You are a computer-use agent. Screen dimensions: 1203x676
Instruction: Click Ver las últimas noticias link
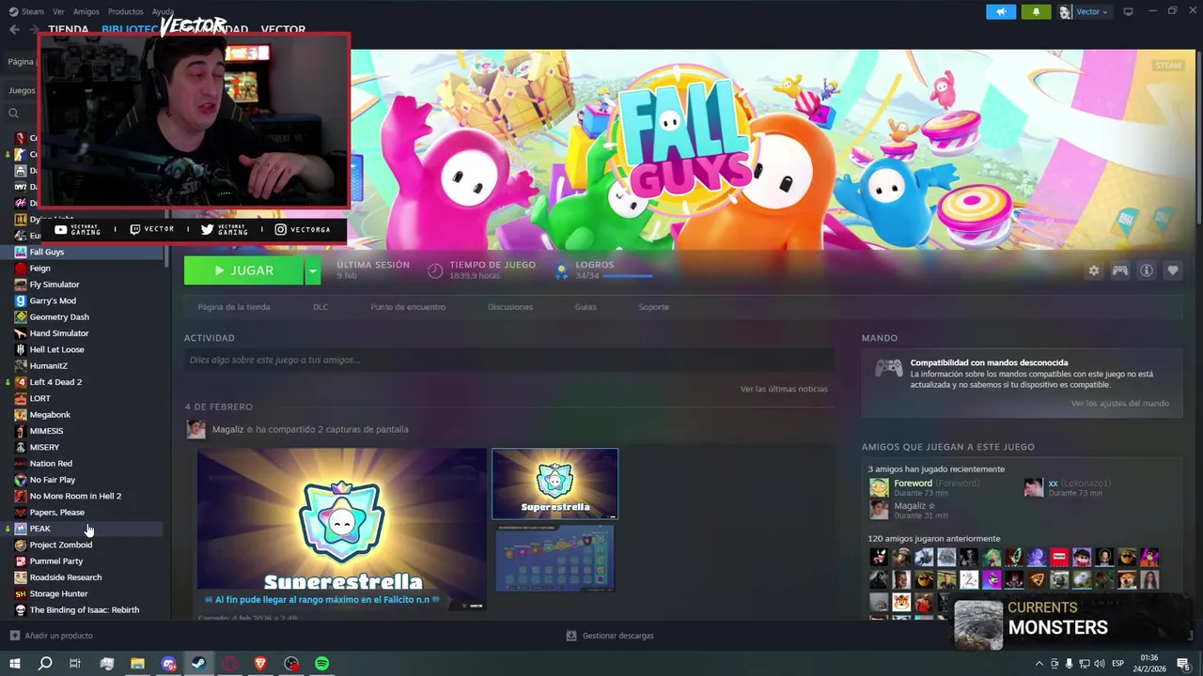point(784,389)
